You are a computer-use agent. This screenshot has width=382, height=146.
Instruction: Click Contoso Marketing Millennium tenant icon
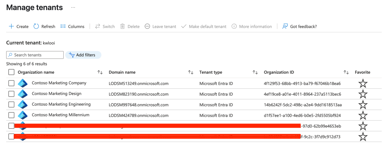23,115
